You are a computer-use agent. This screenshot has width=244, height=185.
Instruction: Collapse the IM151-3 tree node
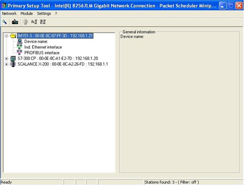pyautogui.click(x=6, y=36)
